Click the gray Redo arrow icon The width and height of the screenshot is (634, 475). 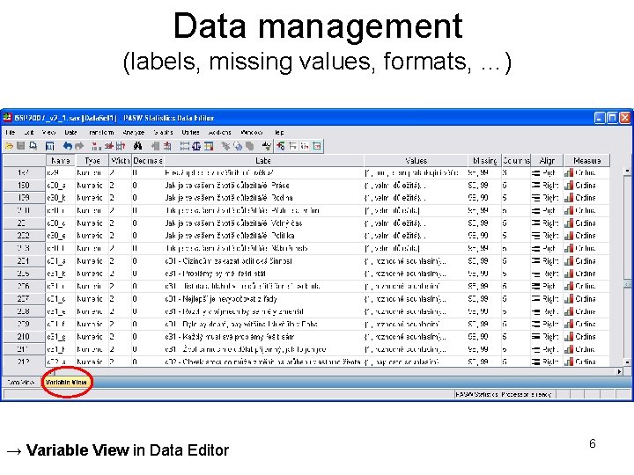[x=79, y=146]
